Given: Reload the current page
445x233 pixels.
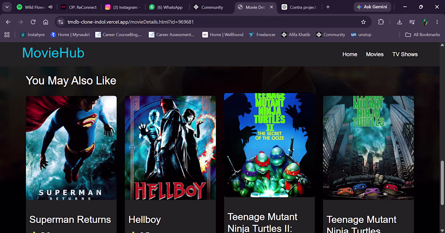Looking at the screenshot, I should pos(33,22).
